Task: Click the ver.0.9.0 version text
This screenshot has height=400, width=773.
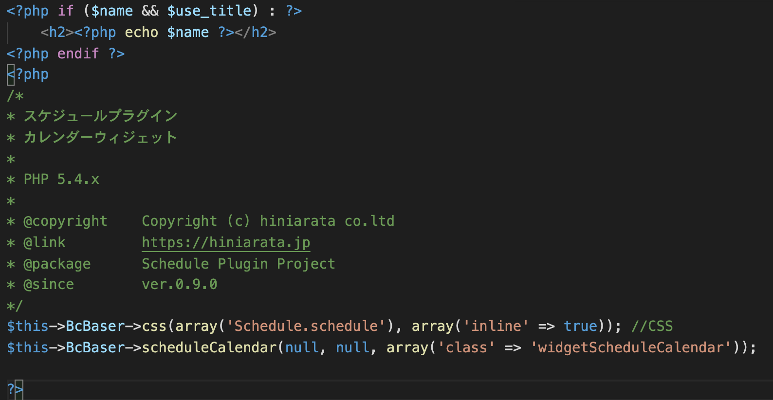Action: point(180,285)
